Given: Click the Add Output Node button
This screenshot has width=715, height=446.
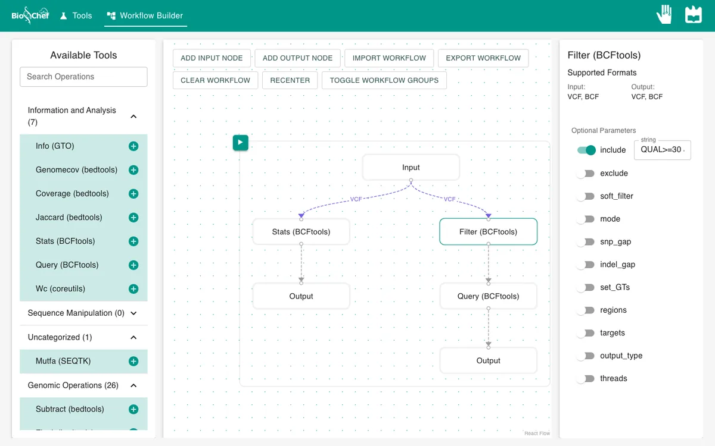Looking at the screenshot, I should [298, 58].
